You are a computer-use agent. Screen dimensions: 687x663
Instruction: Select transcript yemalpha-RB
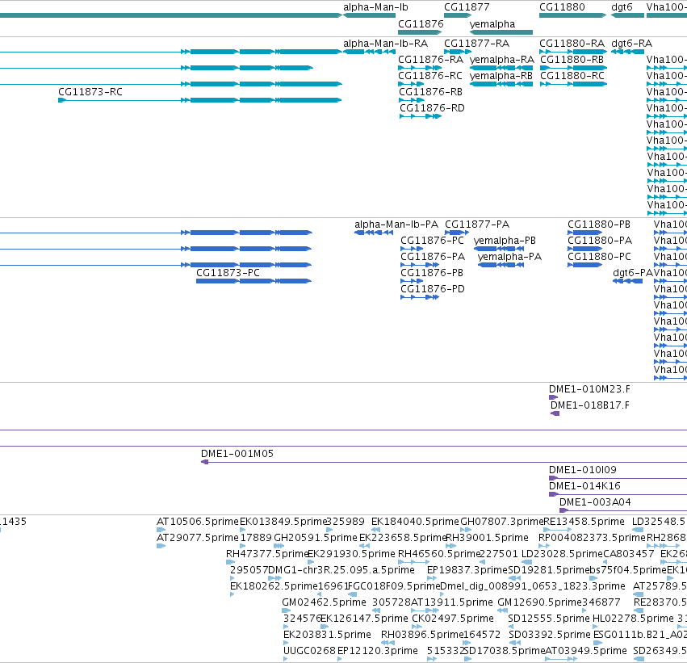point(501,76)
